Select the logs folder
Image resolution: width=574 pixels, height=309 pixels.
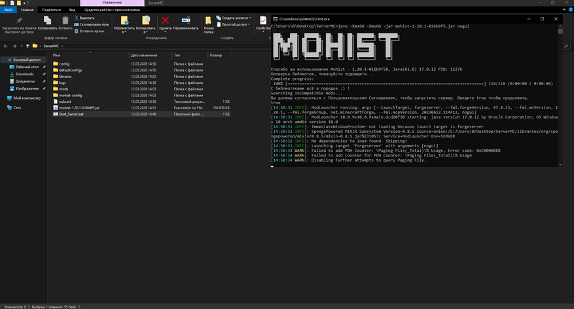point(60,82)
